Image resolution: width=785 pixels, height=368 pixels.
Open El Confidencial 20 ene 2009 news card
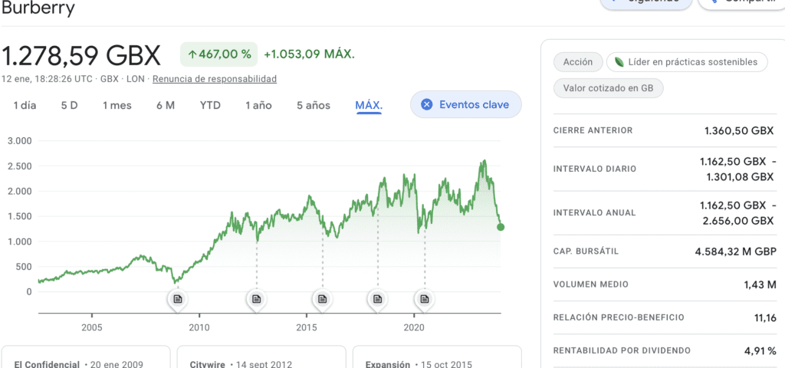[x=86, y=357]
